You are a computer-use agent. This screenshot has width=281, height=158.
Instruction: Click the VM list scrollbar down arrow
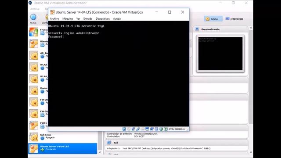point(100,152)
